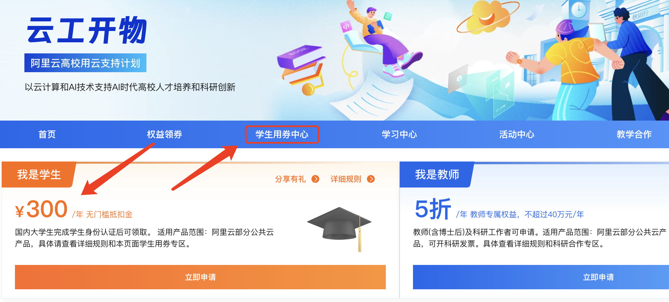
Task: Open the 教学合作 tab
Action: [x=634, y=134]
